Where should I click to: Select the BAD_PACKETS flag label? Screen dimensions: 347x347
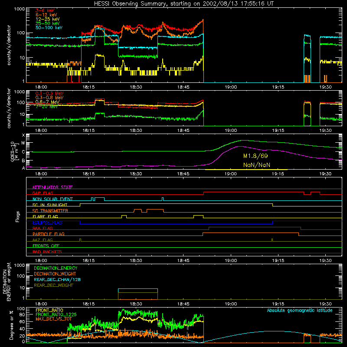click(47, 252)
